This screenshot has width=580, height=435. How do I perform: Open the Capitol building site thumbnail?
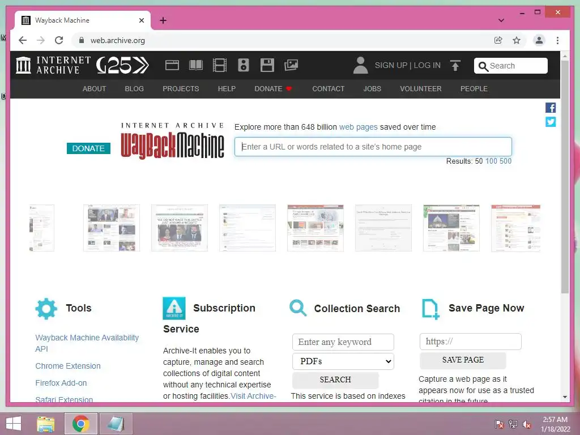coord(451,228)
